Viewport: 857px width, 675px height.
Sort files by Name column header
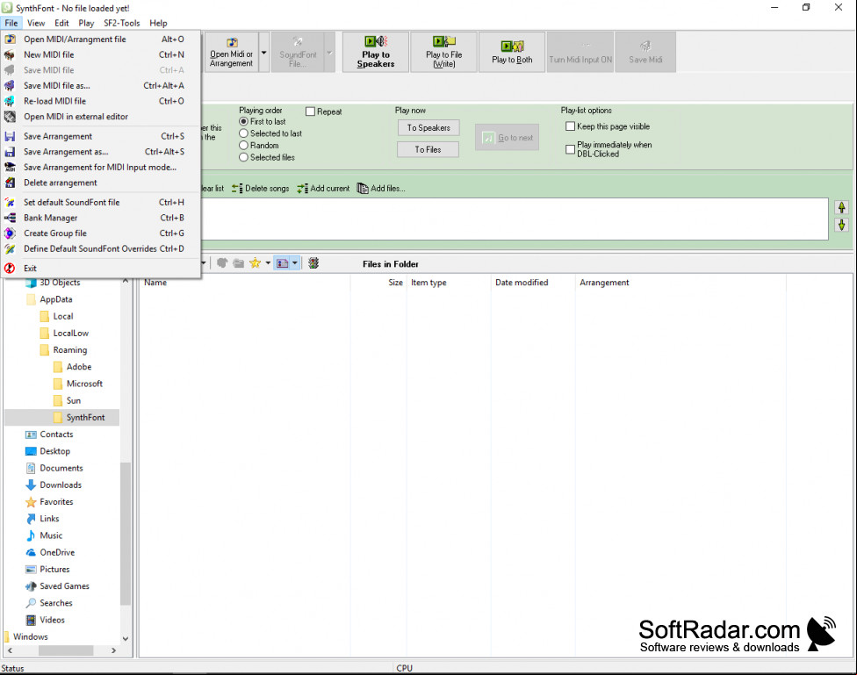(245, 283)
